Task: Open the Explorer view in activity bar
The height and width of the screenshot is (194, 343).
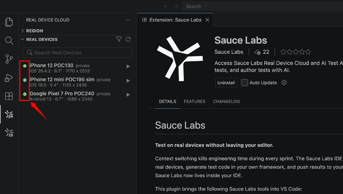Action: 9,22
